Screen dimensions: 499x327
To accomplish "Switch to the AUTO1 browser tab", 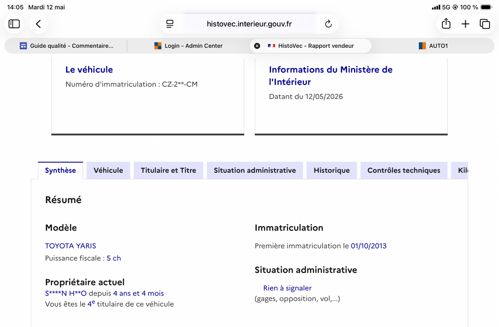I will click(433, 46).
